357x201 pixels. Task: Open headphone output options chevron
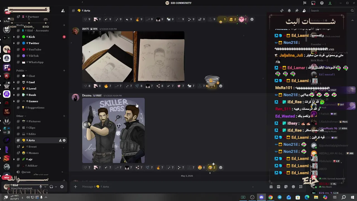(56, 187)
